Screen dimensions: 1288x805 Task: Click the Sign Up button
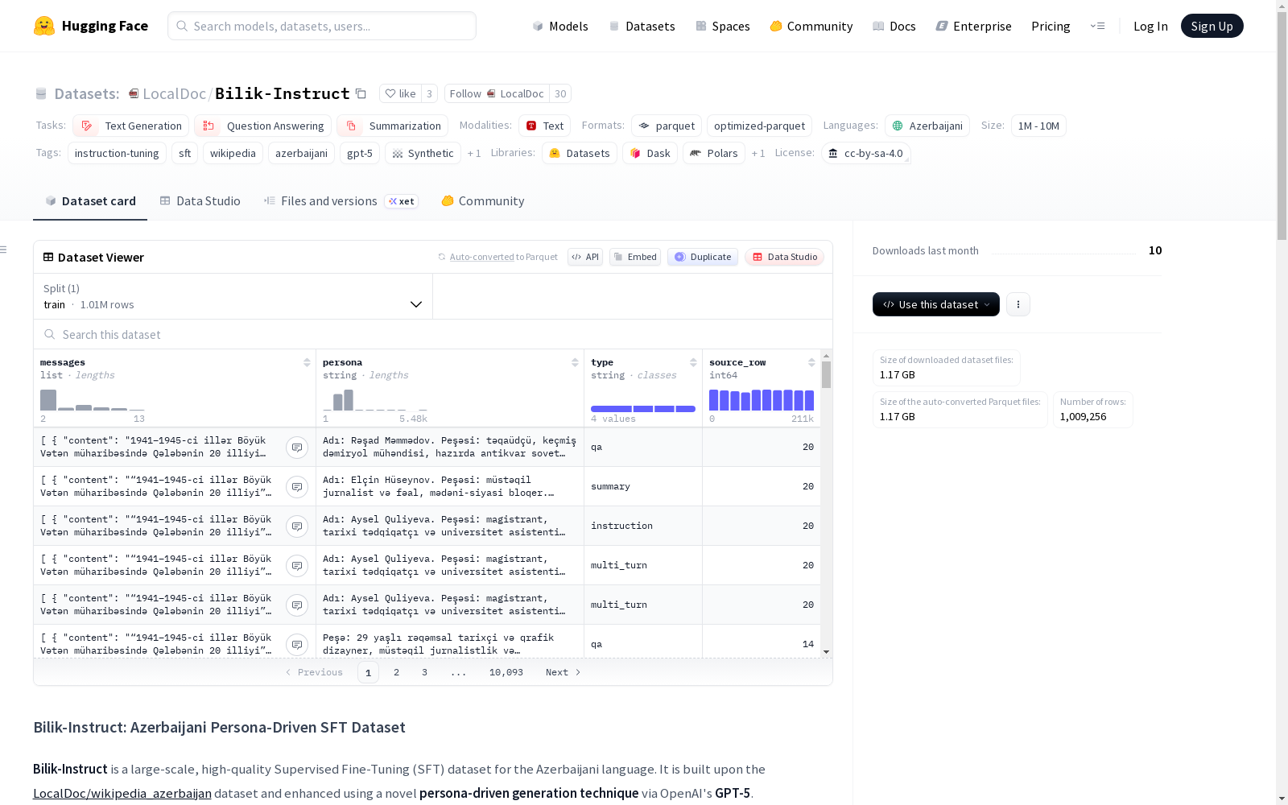1212,26
